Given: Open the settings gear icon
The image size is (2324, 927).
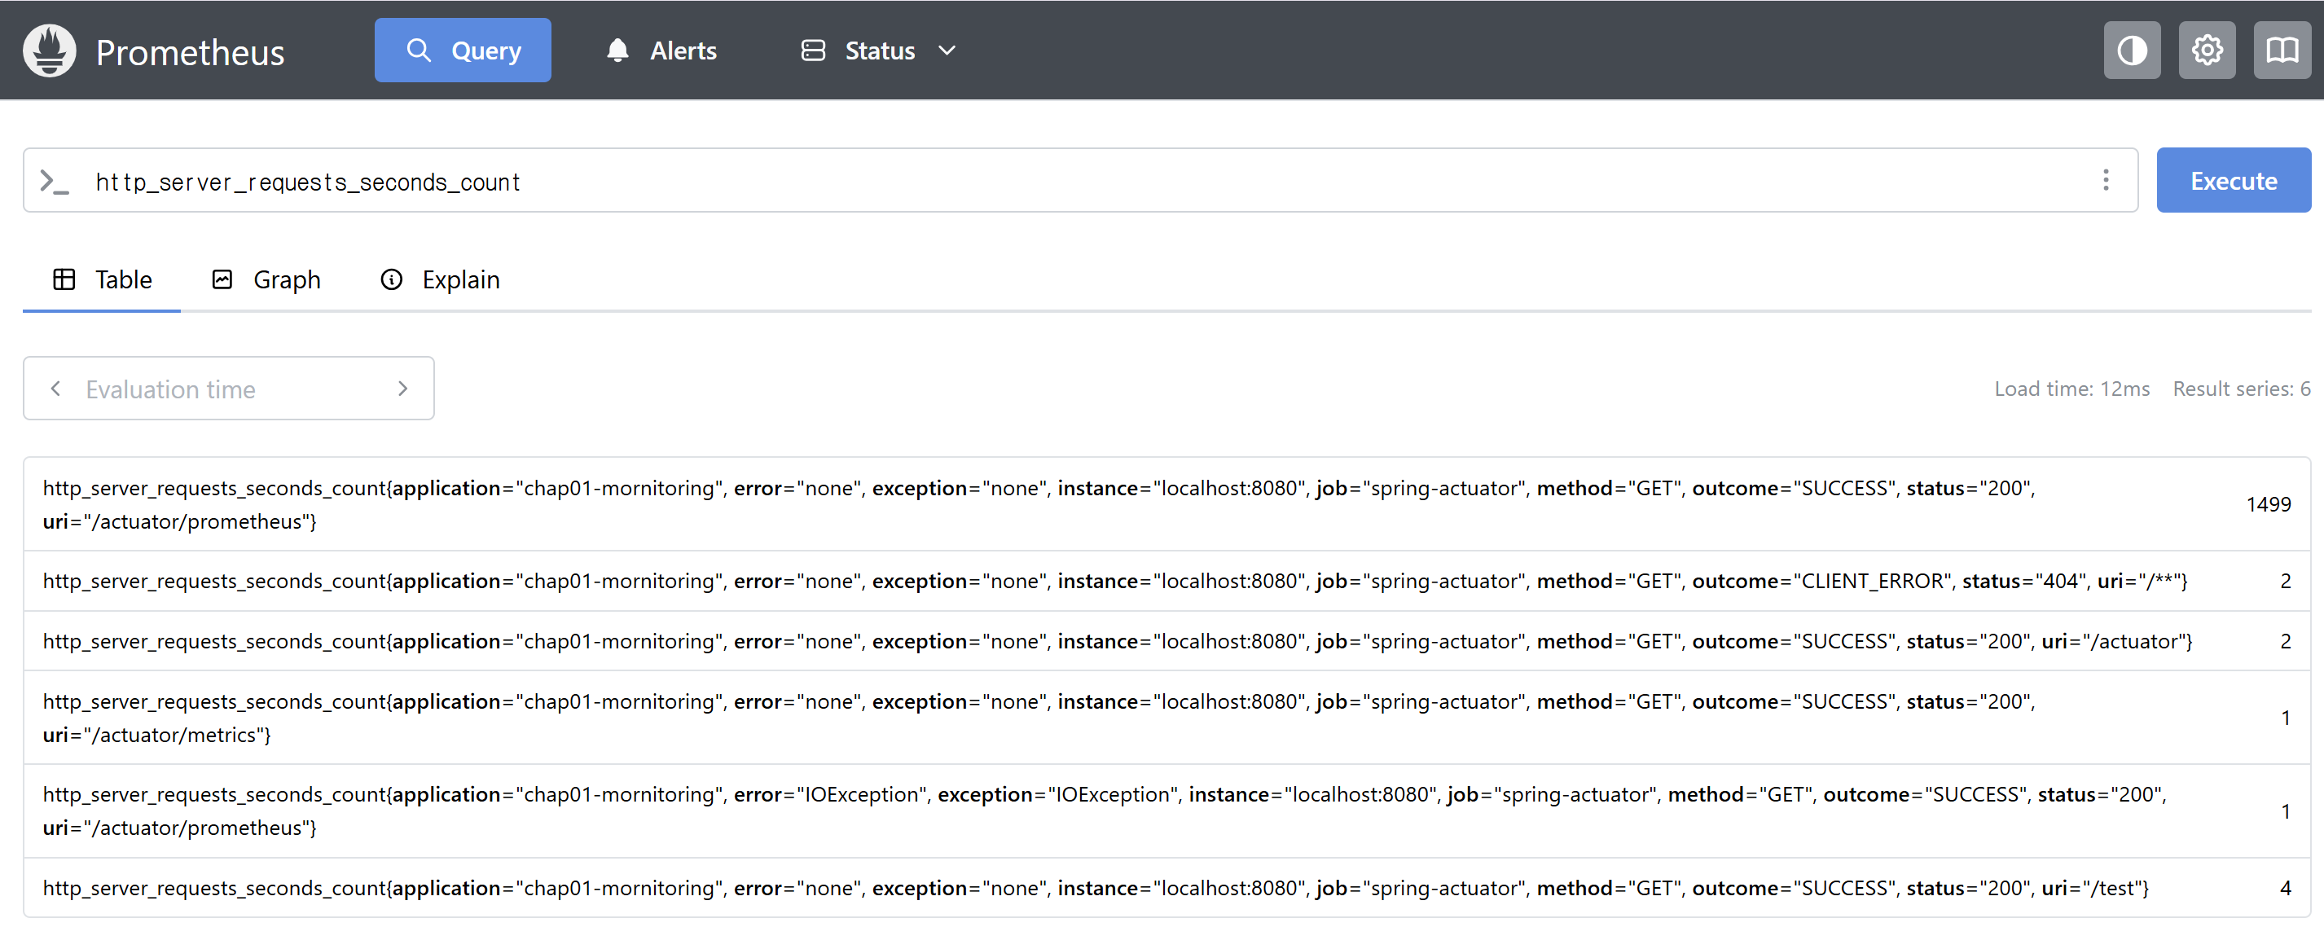Looking at the screenshot, I should point(2207,51).
